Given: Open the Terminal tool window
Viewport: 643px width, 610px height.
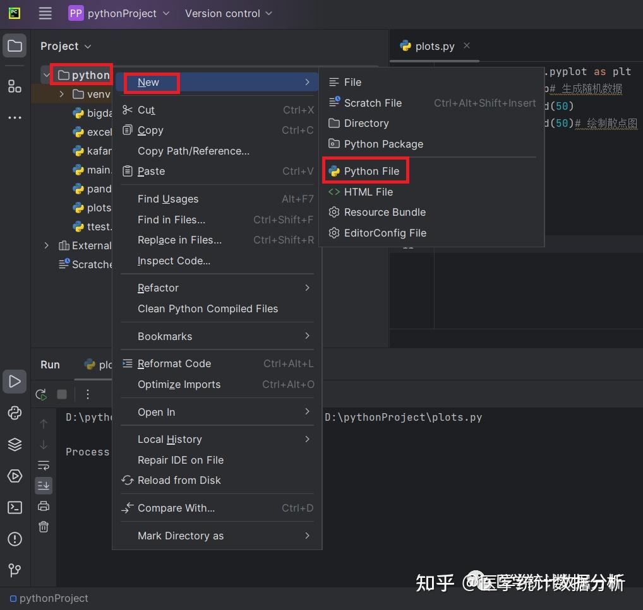Looking at the screenshot, I should [x=15, y=508].
